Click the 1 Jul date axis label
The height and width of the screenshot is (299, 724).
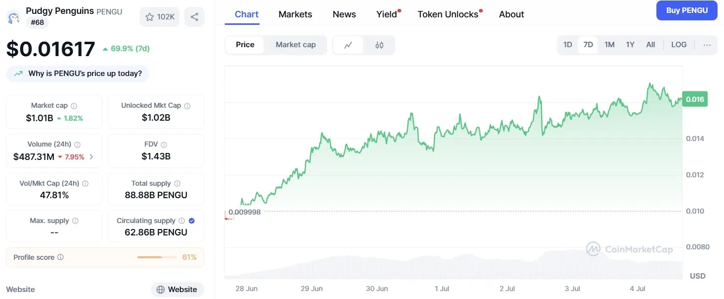click(x=442, y=289)
